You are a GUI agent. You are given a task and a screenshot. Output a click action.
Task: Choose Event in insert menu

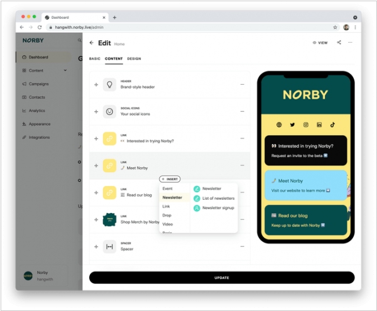coord(167,188)
